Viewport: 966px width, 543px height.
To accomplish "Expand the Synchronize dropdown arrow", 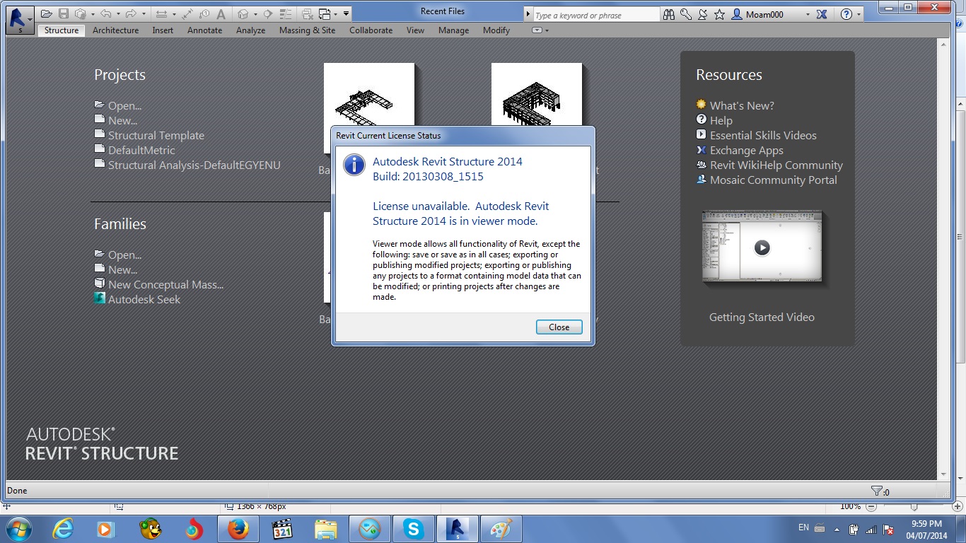I will 93,14.
